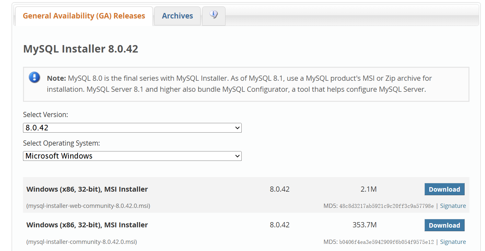This screenshot has width=485, height=251.
Task: Click the 353.7M file size cell
Action: pyautogui.click(x=364, y=225)
